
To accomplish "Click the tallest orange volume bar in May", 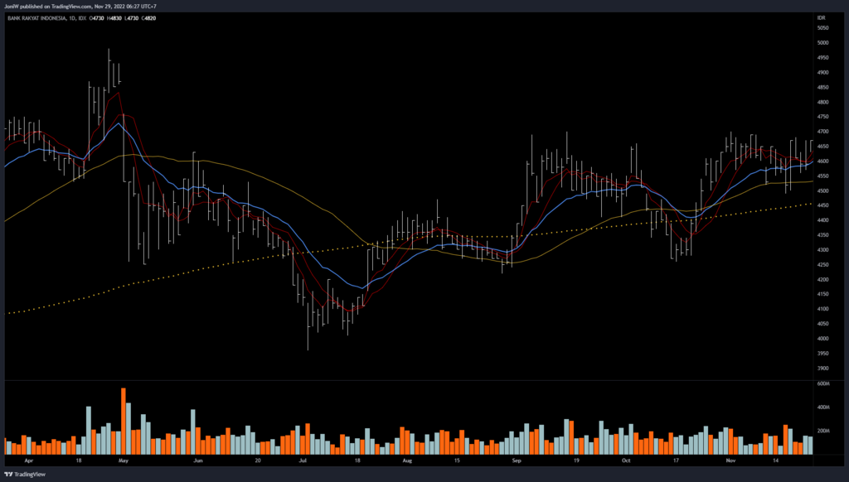I will tap(124, 420).
